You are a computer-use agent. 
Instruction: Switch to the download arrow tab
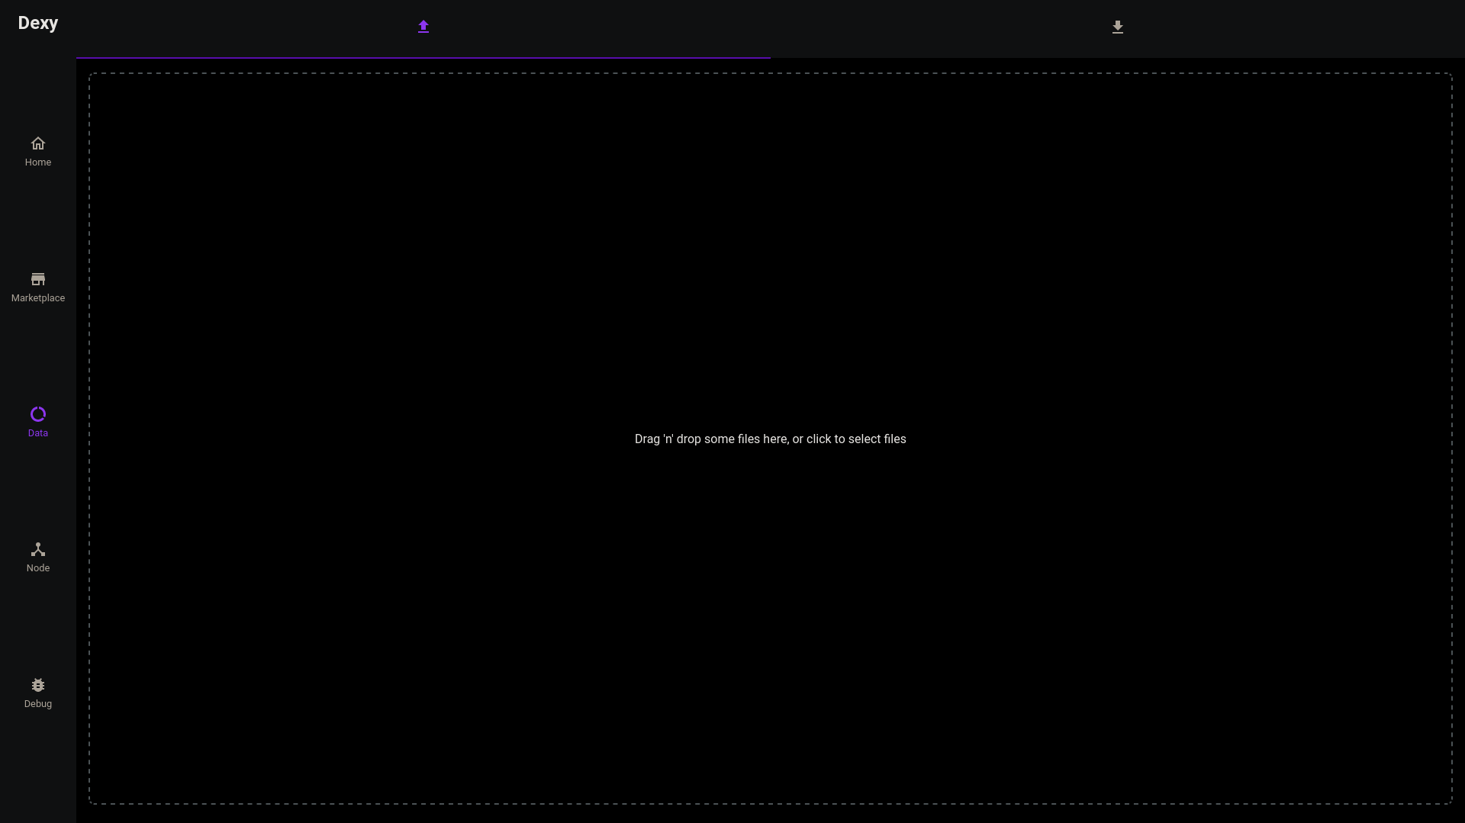pos(1117,27)
